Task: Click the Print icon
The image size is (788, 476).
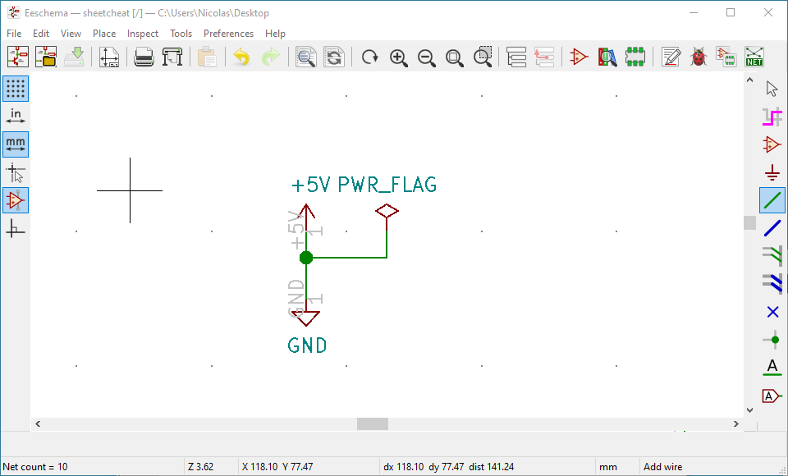Action: pyautogui.click(x=144, y=57)
